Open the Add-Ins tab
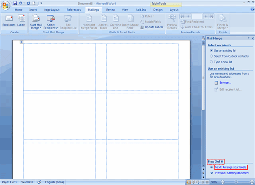 pyautogui.click(x=141, y=10)
